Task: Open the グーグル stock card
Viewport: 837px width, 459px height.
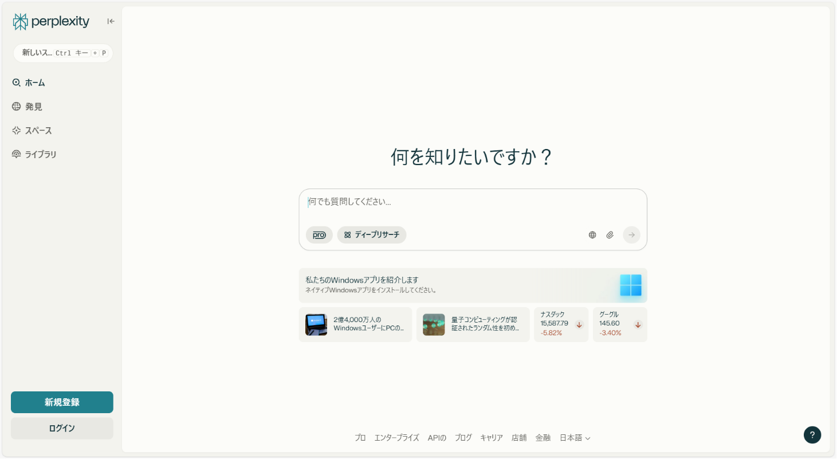Action: coord(620,324)
